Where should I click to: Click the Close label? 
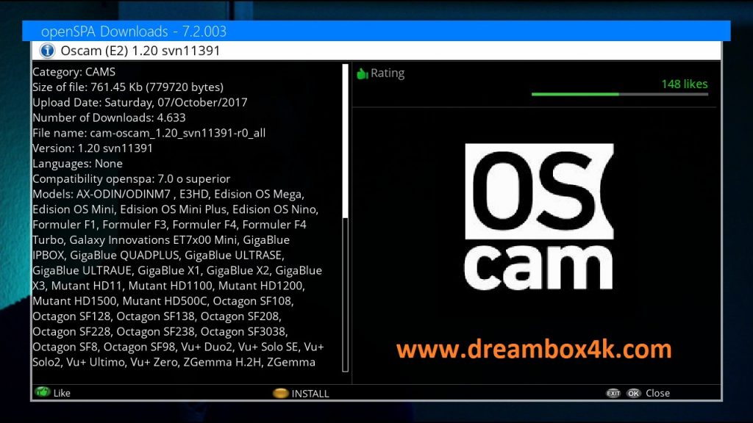657,394
